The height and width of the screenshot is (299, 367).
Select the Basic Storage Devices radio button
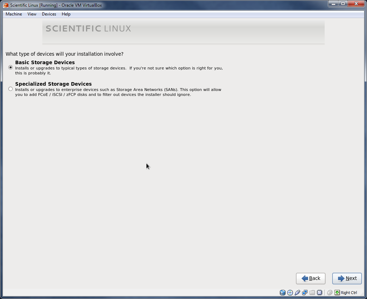pos(11,67)
